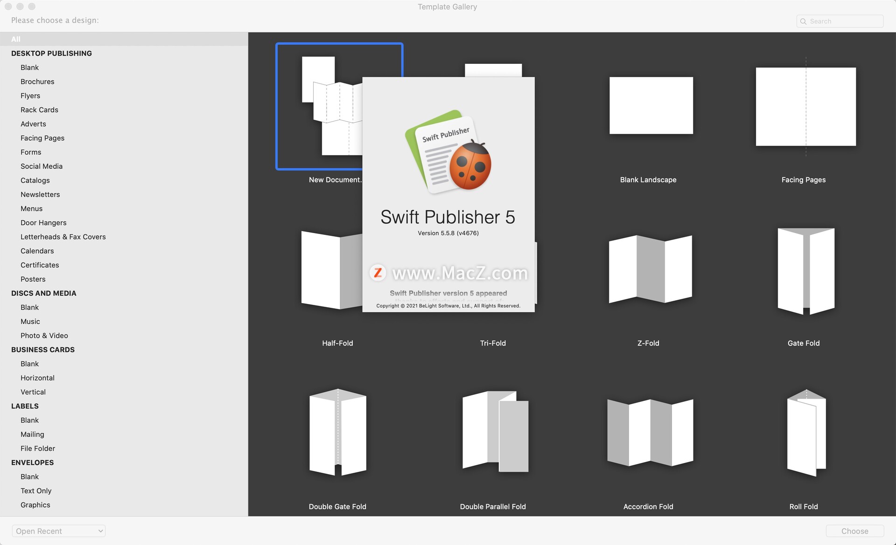Select the Catalogs category
This screenshot has width=896, height=545.
point(35,180)
